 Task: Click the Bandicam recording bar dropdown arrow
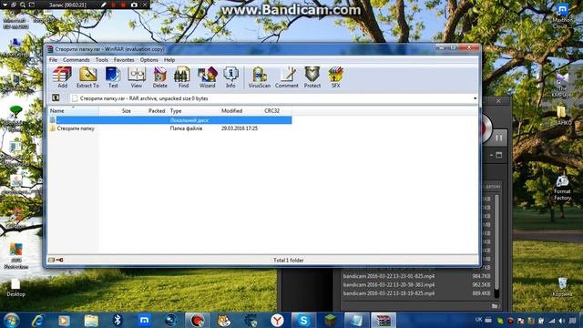point(5,5)
